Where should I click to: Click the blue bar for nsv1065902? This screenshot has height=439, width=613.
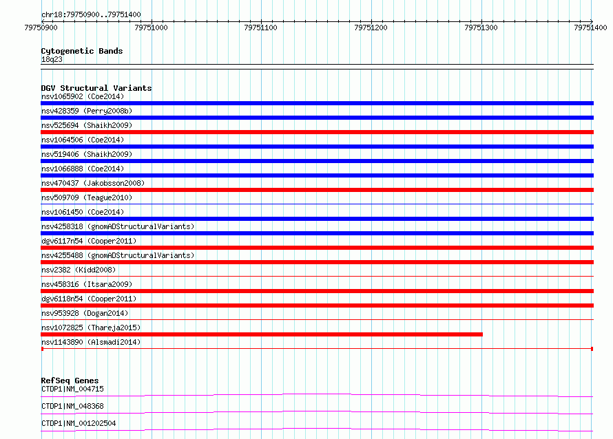coord(317,103)
